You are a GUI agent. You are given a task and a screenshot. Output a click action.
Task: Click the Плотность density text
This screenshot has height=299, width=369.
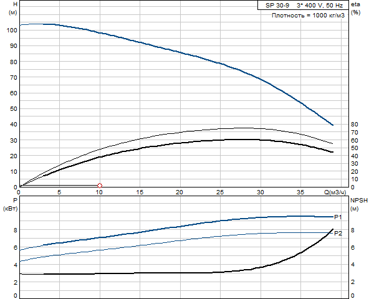tap(308, 16)
